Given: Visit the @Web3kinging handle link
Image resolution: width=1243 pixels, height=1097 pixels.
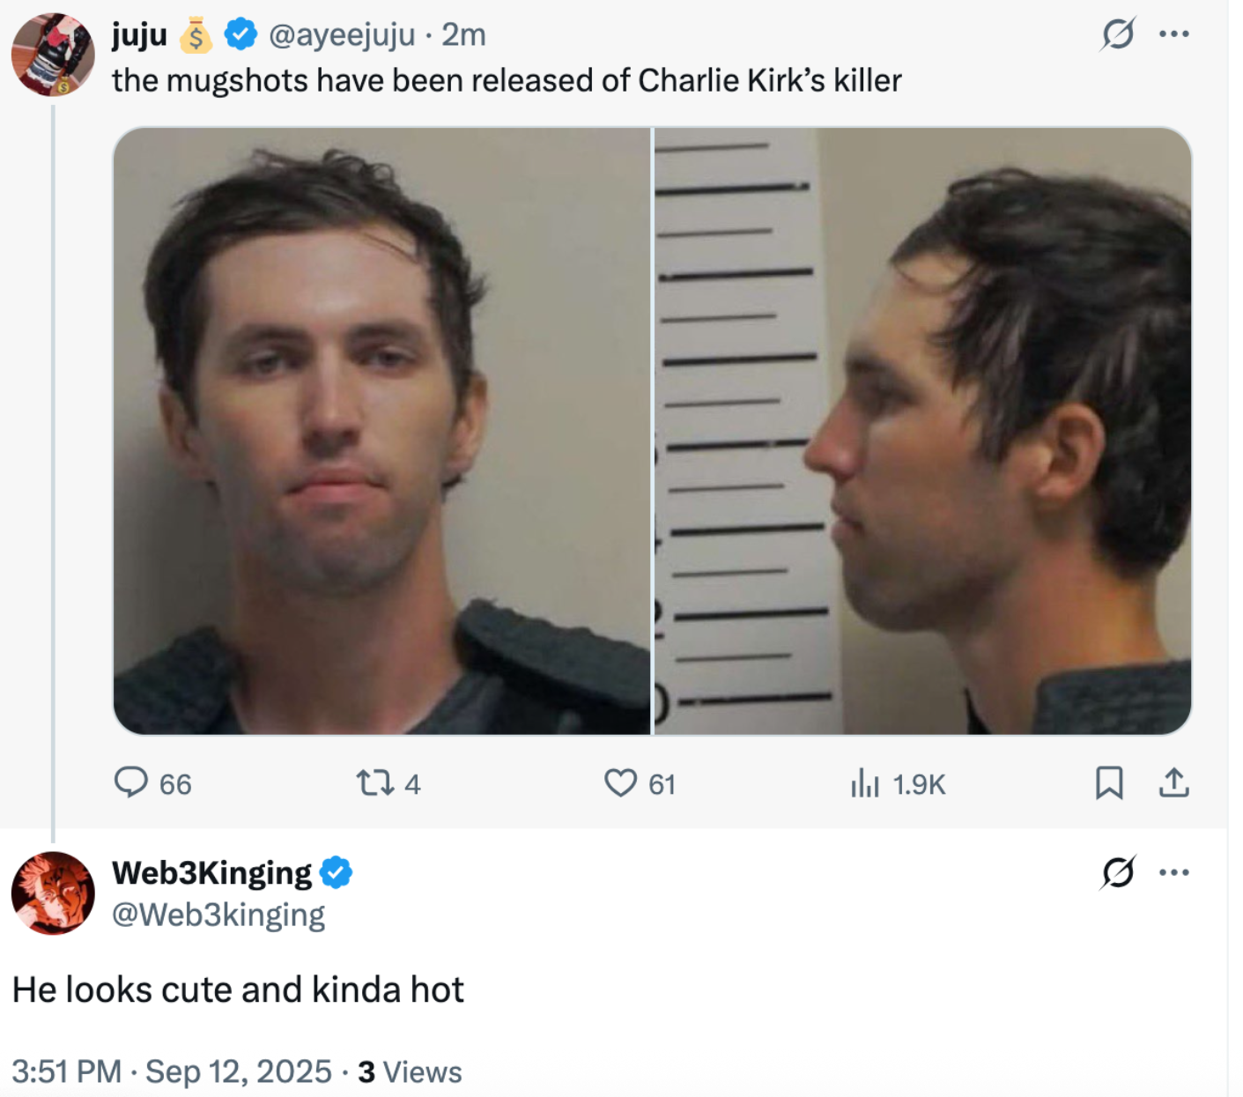Looking at the screenshot, I should pos(218,915).
